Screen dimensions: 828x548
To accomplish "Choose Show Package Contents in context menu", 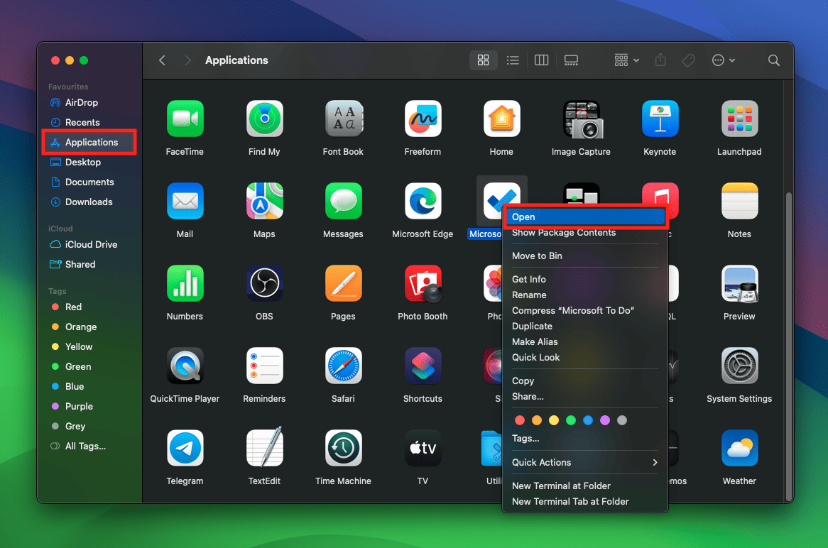I will click(x=584, y=233).
